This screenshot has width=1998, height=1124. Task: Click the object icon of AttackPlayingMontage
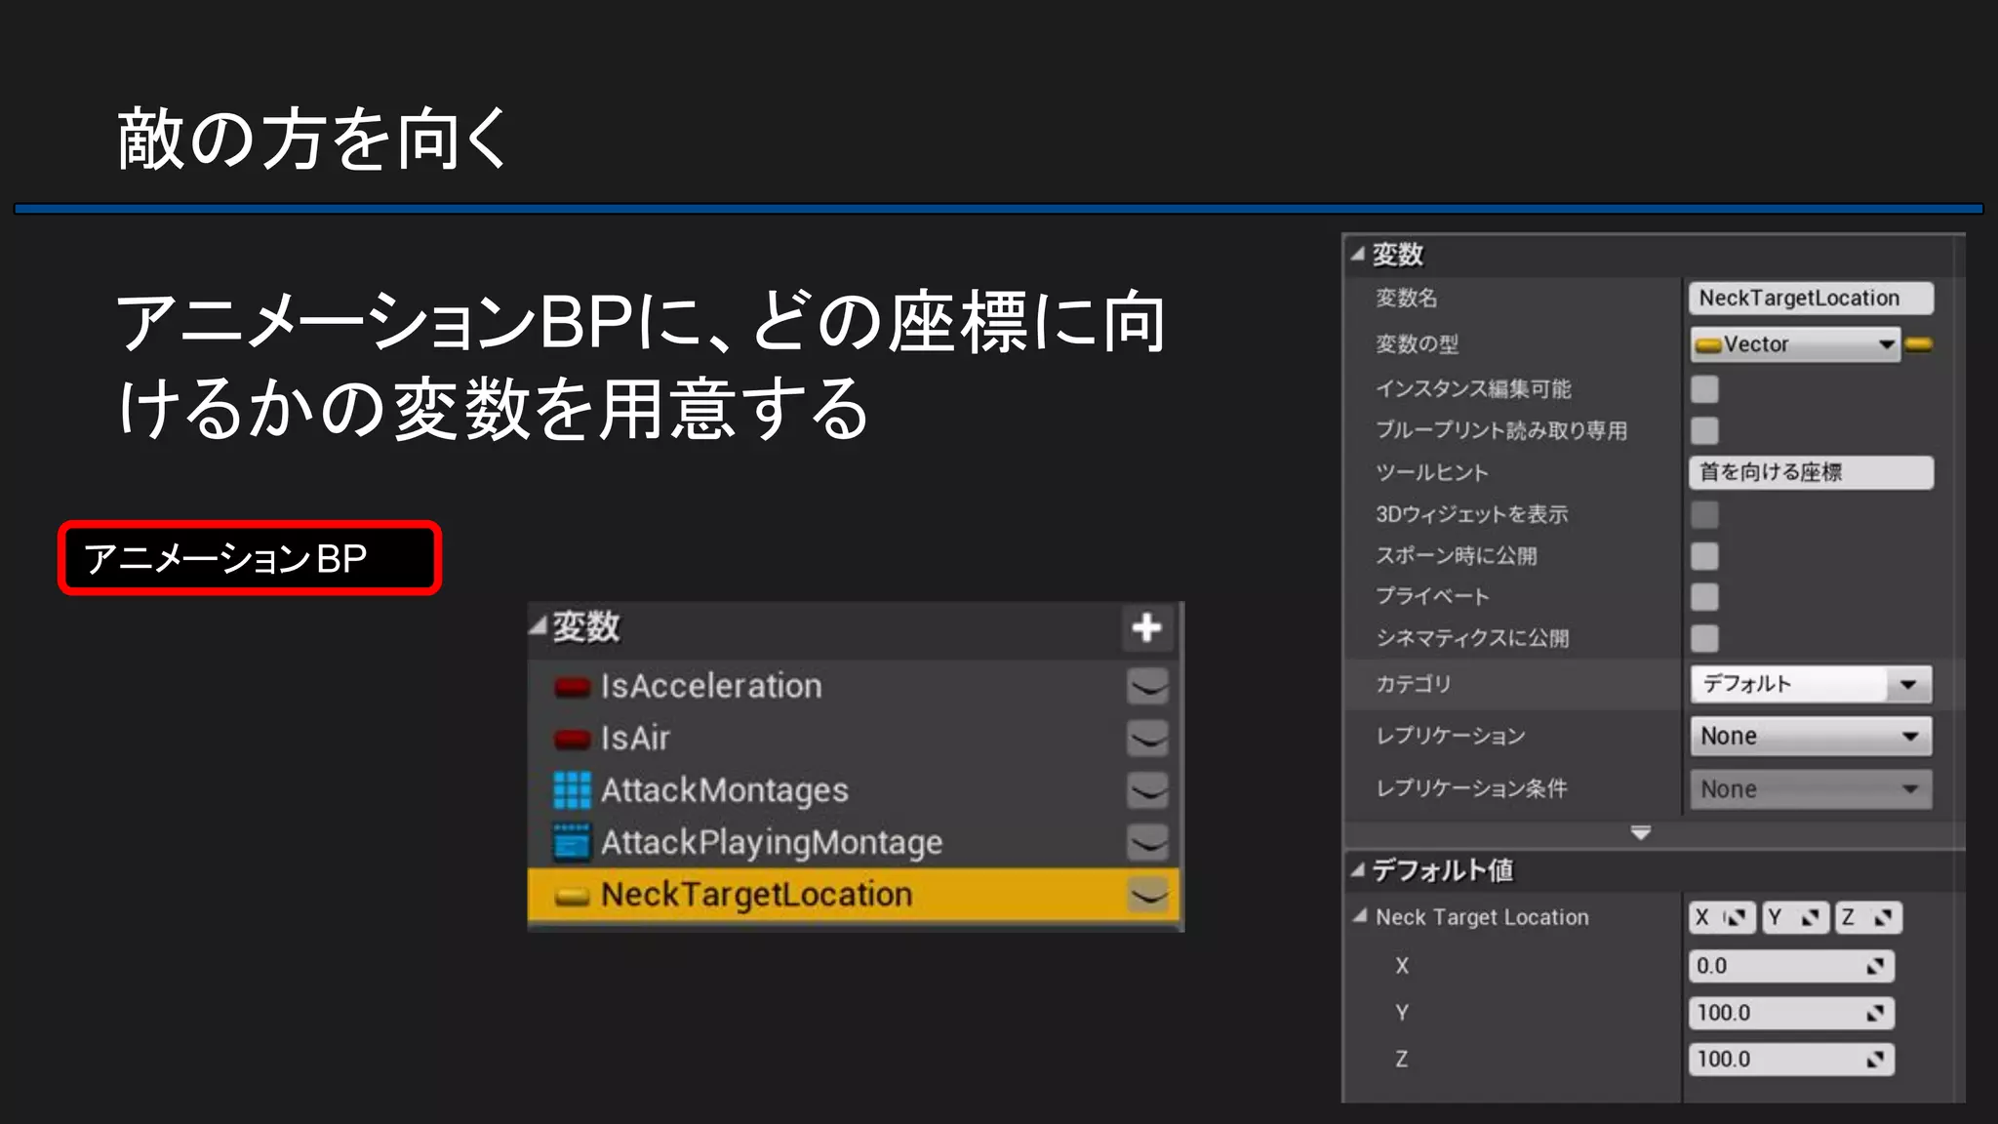[x=572, y=843]
